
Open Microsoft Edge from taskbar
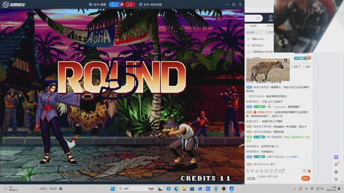(x=176, y=189)
